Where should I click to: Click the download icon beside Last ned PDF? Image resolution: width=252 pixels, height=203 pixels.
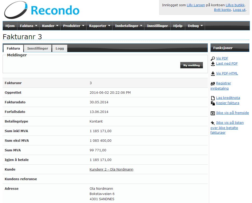tap(213, 64)
